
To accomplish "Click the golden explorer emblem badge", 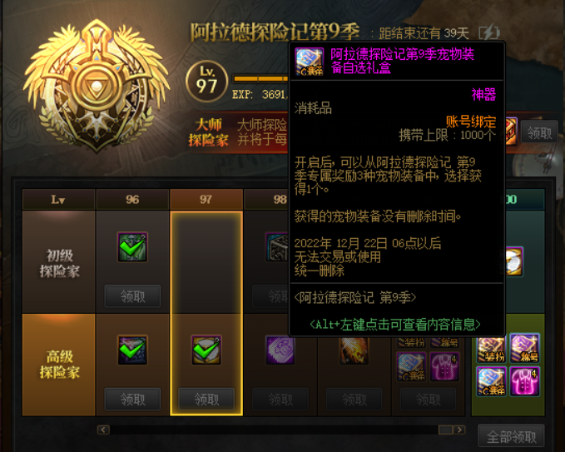I will (97, 87).
